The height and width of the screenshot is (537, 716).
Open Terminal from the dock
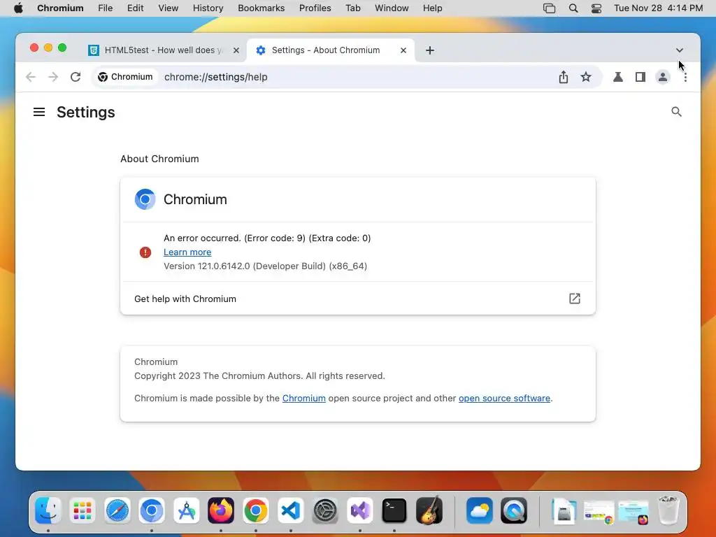coord(394,510)
